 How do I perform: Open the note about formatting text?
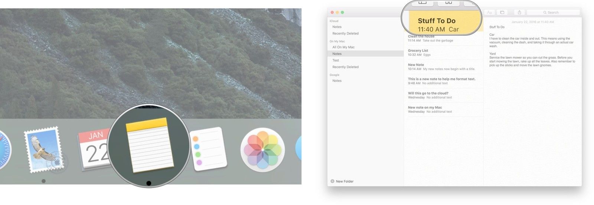[x=444, y=81]
